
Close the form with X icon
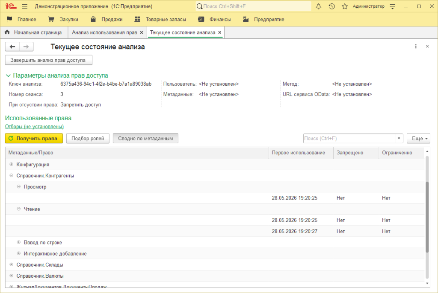point(427,46)
